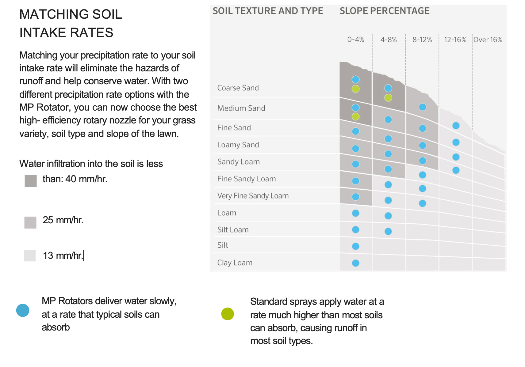This screenshot has height=367, width=525.
Task: Click the light gray 13 mm/hr swatch
Action: 30,255
